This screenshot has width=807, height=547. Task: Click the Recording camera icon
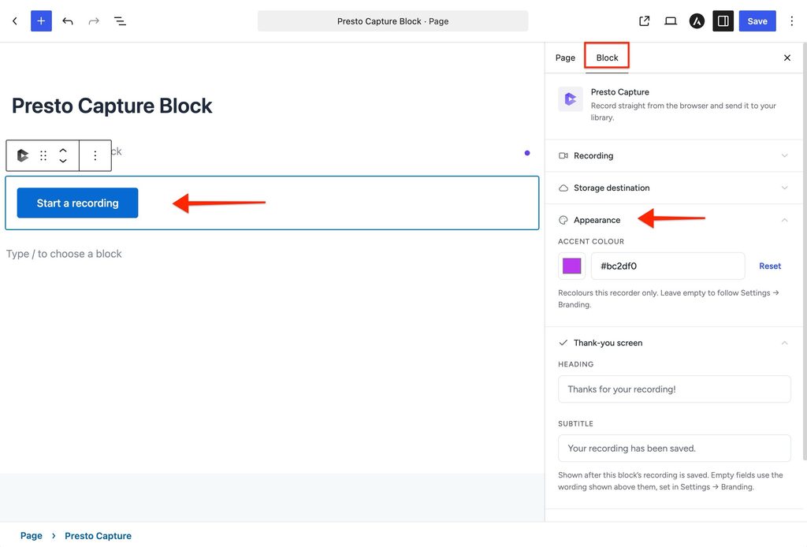[x=563, y=155]
